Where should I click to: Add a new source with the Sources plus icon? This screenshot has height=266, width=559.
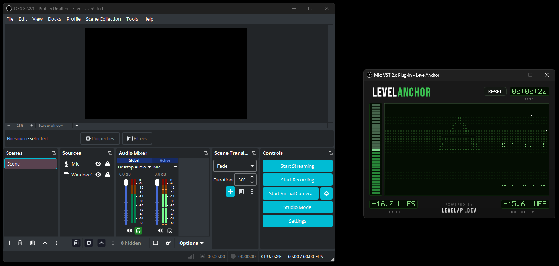pos(66,243)
